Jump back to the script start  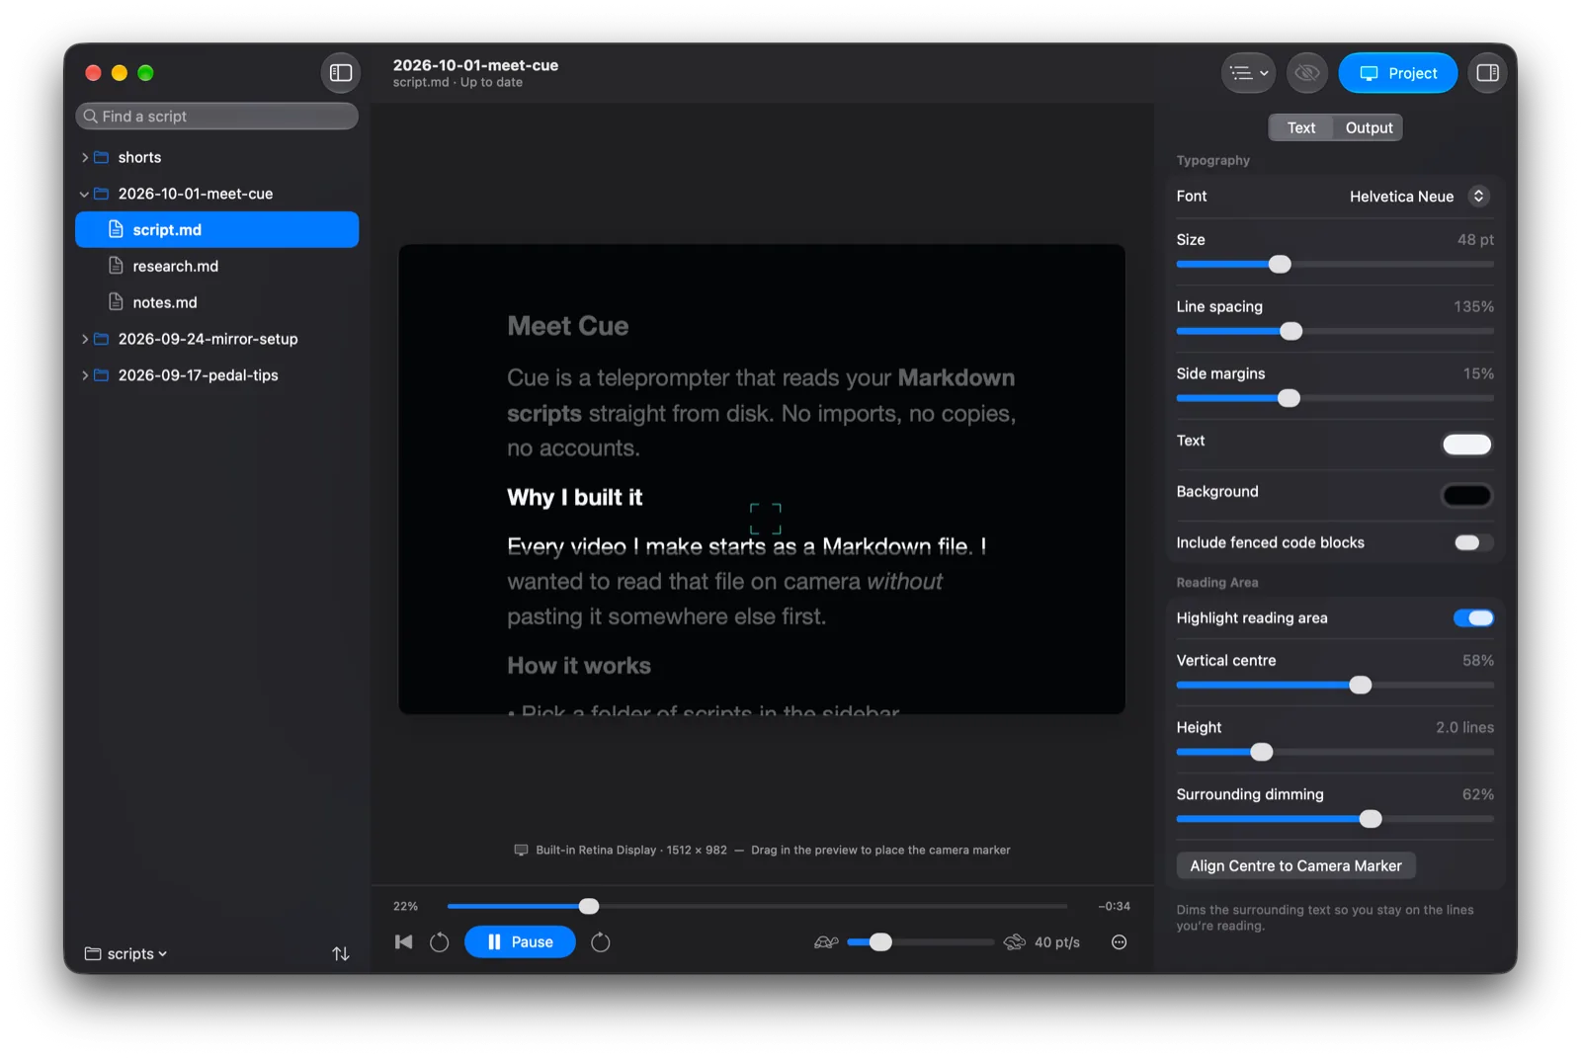click(403, 942)
